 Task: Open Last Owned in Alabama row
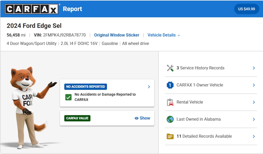(211, 119)
